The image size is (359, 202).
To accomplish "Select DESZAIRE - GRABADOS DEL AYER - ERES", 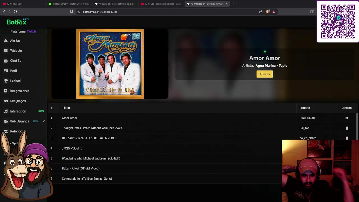I will point(89,138).
